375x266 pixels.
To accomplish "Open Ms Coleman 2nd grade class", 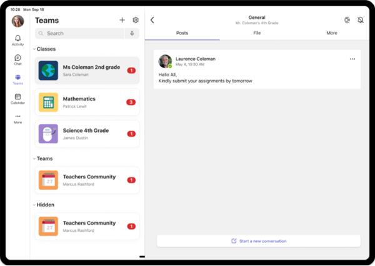I will (87, 70).
